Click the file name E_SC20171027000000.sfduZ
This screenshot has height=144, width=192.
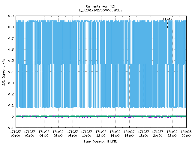100,10
